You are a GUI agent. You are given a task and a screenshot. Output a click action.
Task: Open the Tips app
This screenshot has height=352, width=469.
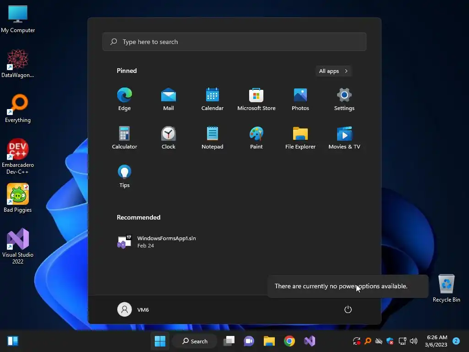pyautogui.click(x=125, y=176)
